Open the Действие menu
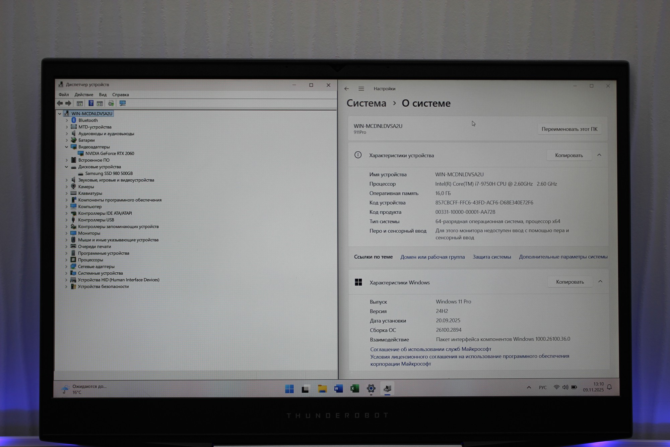 (x=84, y=95)
